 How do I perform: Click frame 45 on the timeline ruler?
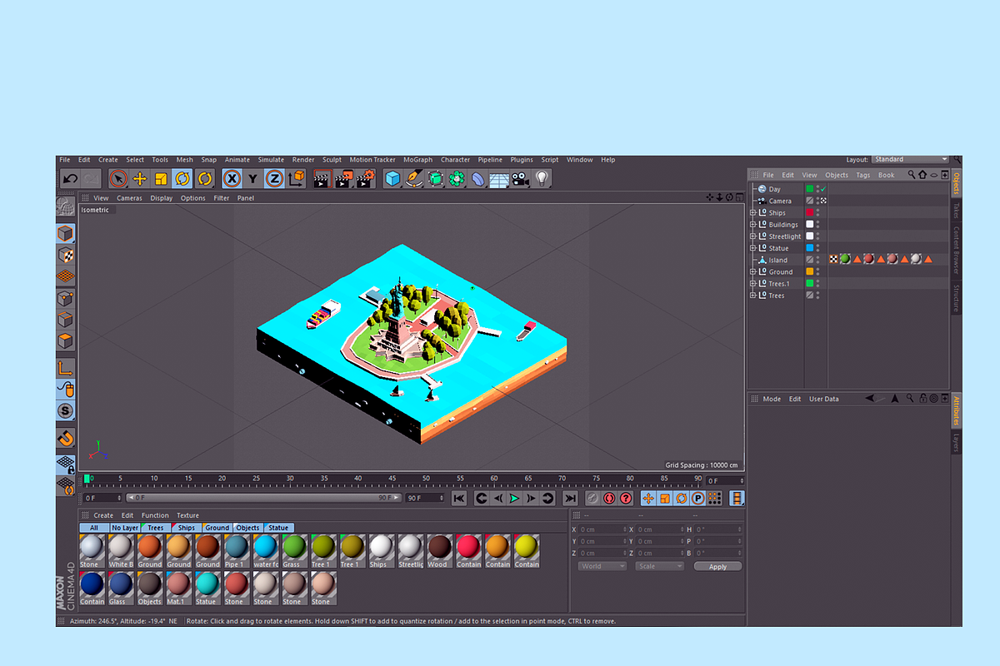392,479
